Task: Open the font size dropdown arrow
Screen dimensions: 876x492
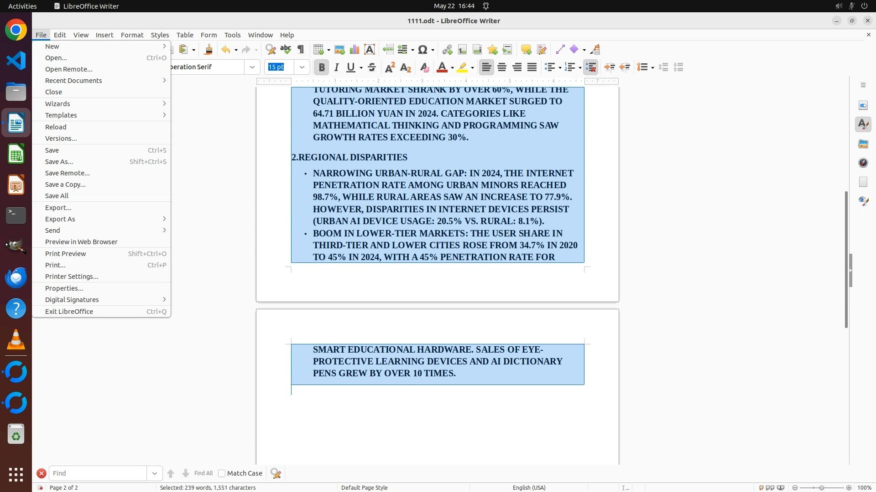Action: pyautogui.click(x=302, y=67)
